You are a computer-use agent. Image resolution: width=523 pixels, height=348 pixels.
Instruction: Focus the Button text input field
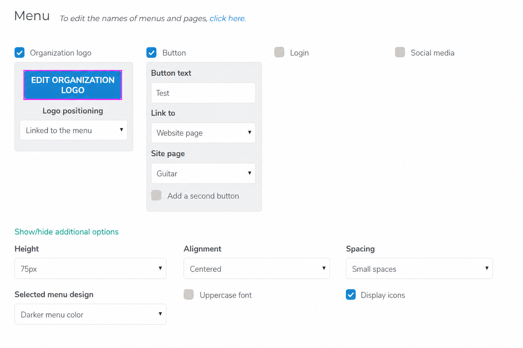click(203, 93)
